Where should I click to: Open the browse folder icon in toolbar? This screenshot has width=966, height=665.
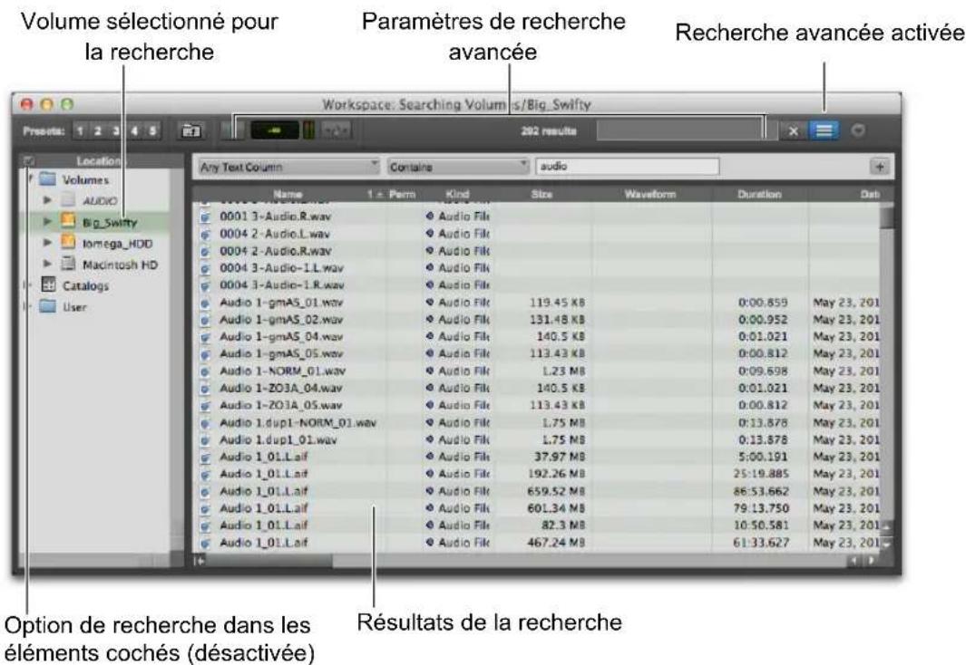point(190,131)
